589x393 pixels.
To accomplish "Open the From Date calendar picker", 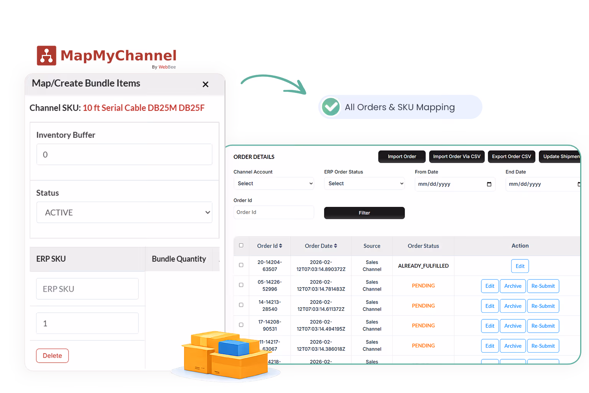I will 488,184.
